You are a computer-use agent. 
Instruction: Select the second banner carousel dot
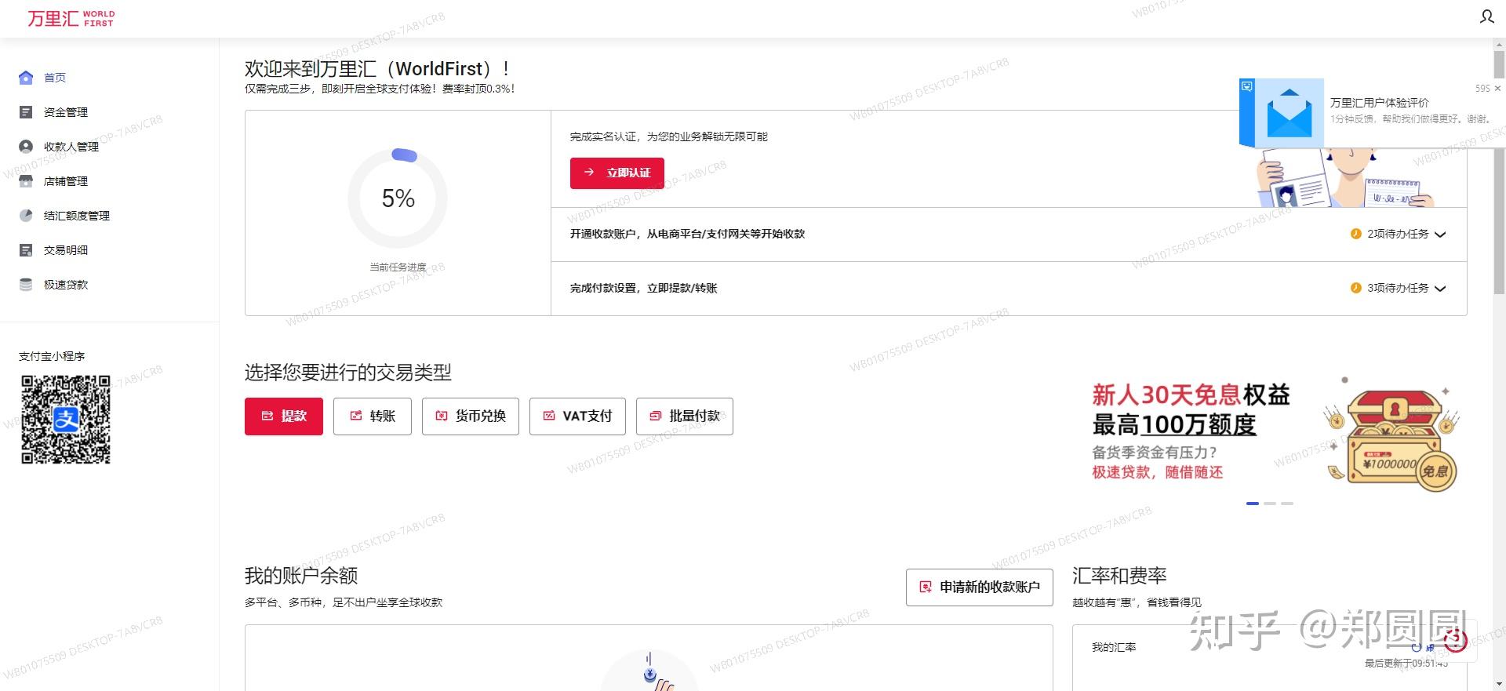click(x=1270, y=504)
